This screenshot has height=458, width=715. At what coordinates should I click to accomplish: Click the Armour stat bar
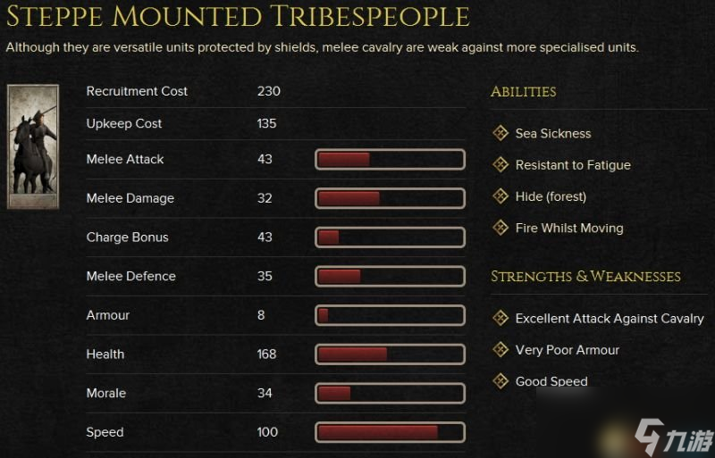coord(390,315)
